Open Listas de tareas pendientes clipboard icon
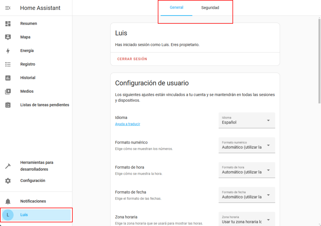Image resolution: width=321 pixels, height=226 pixels. click(8, 105)
